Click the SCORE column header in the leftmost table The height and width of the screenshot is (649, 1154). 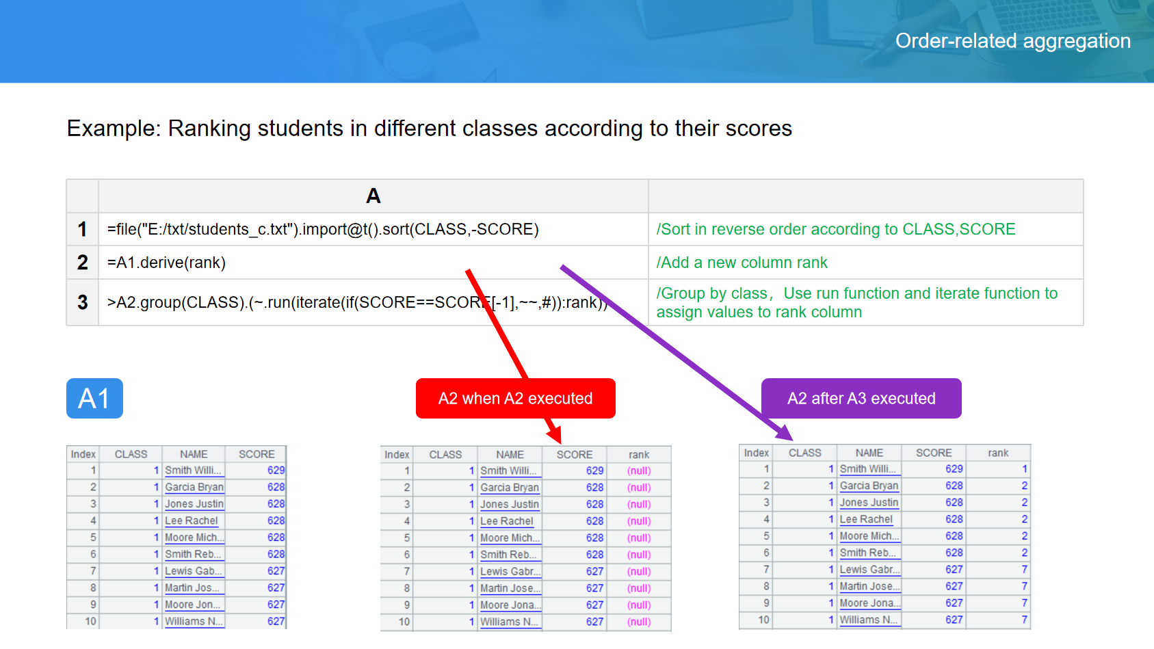click(x=257, y=454)
